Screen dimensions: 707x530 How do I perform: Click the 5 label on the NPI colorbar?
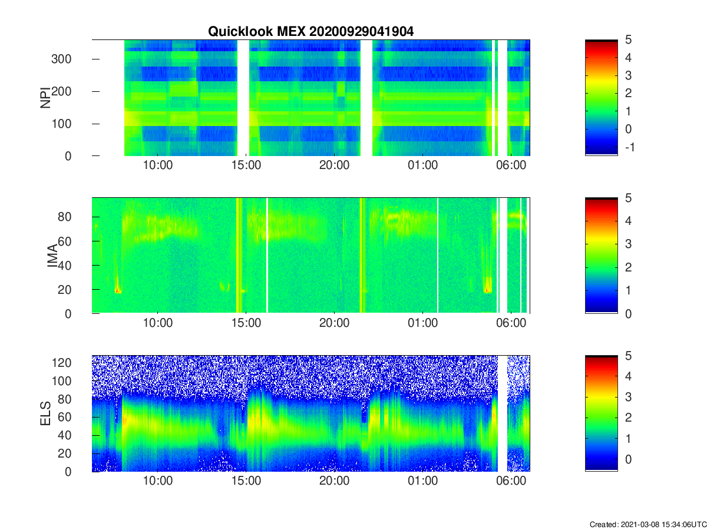(629, 39)
